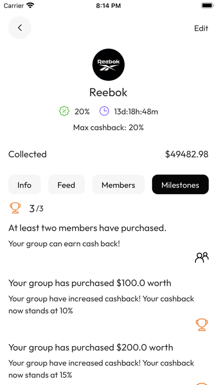217x385 pixels.
Task: Tap the two-members people icon
Action: (201, 258)
